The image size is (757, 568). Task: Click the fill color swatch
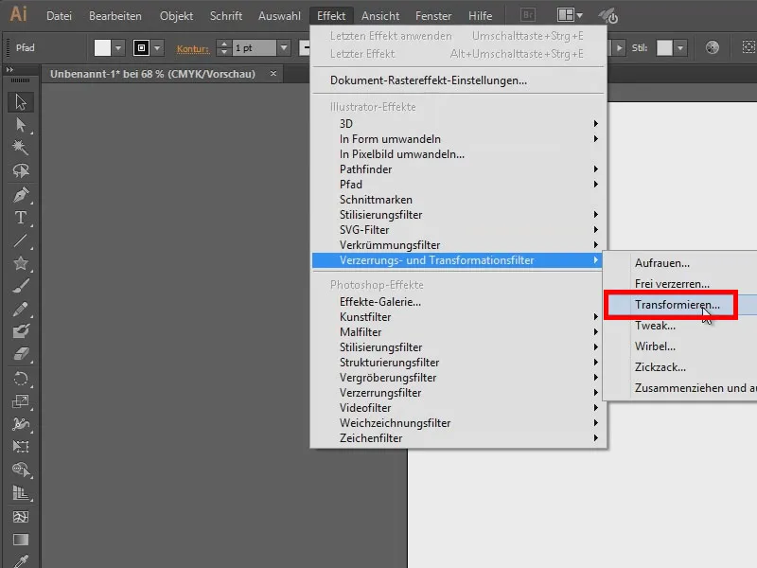pyautogui.click(x=102, y=48)
